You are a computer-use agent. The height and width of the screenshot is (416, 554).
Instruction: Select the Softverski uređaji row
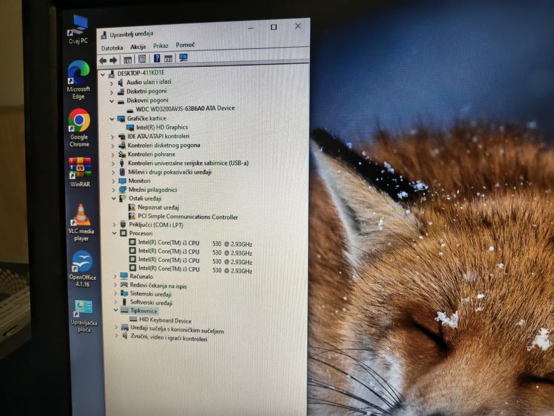pos(151,303)
